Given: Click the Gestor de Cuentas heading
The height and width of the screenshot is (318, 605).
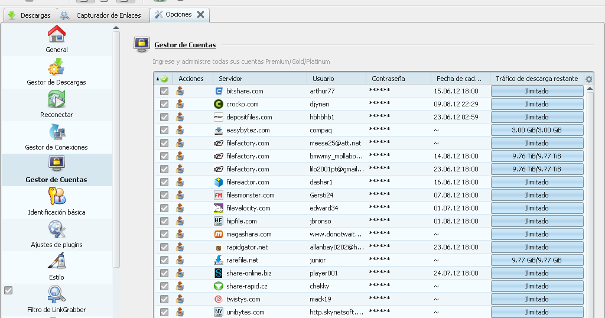Looking at the screenshot, I should (185, 45).
